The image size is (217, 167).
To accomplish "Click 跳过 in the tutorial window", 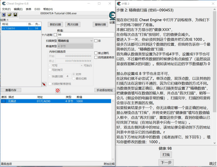I will (213, 164).
